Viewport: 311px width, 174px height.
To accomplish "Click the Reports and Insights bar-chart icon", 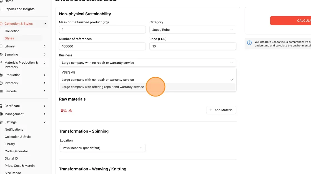I will pos(1,9).
